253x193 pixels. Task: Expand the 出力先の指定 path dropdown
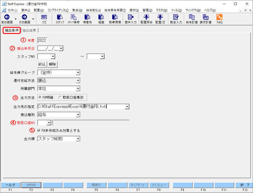(127, 107)
